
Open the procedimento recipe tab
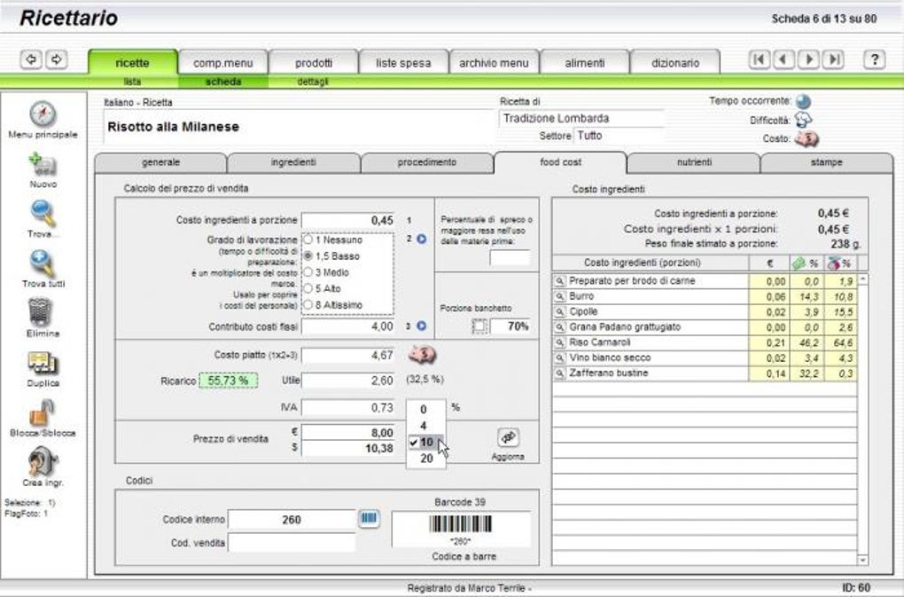click(426, 162)
